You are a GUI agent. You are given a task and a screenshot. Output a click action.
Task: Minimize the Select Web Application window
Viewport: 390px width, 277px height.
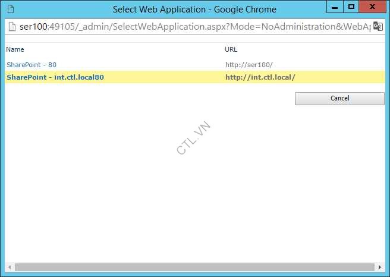click(335, 7)
